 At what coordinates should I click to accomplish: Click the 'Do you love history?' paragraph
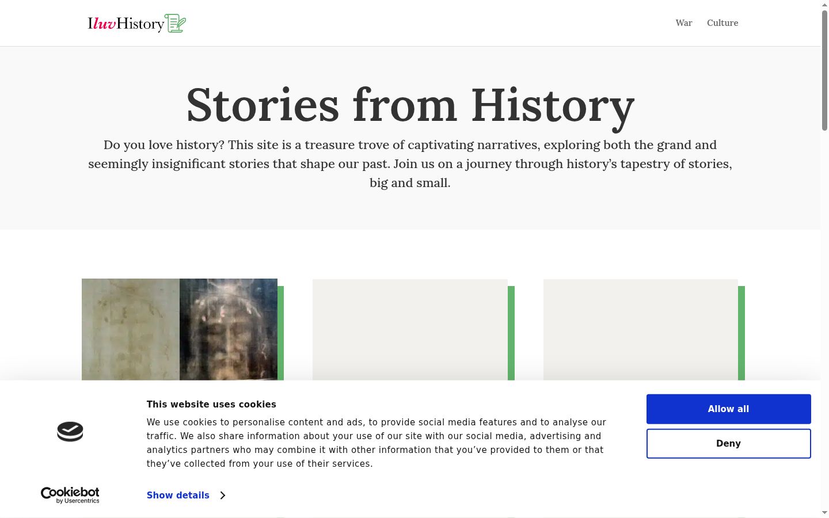coord(410,164)
